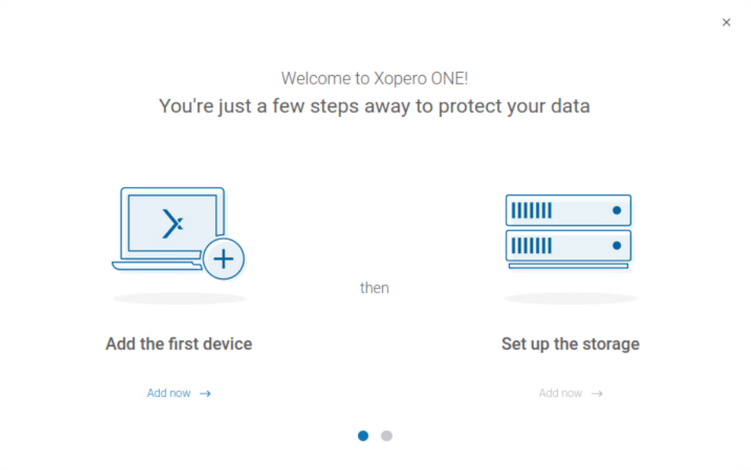The width and height of the screenshot is (751, 470).
Task: Click the protect your data headline
Action: 375,106
